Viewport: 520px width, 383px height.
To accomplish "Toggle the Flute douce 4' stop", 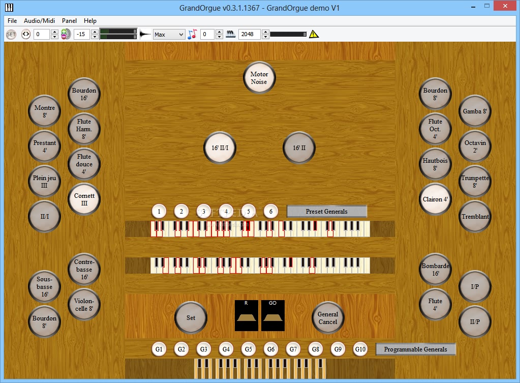I will point(84,164).
